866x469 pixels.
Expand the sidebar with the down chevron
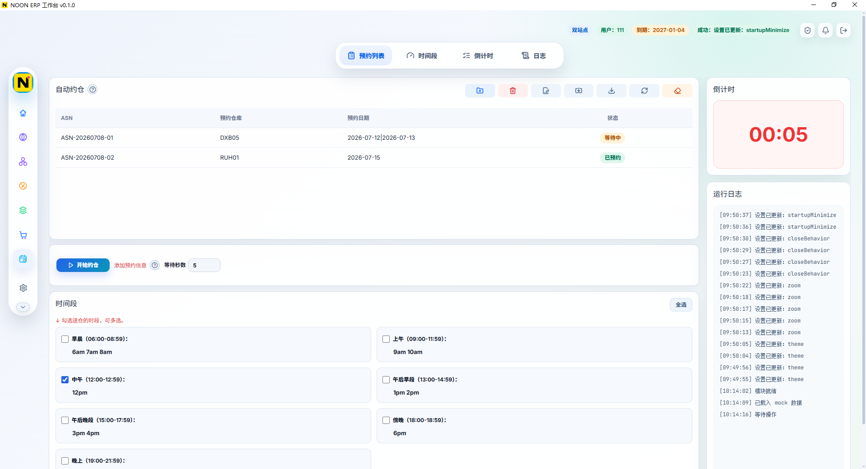[23, 307]
